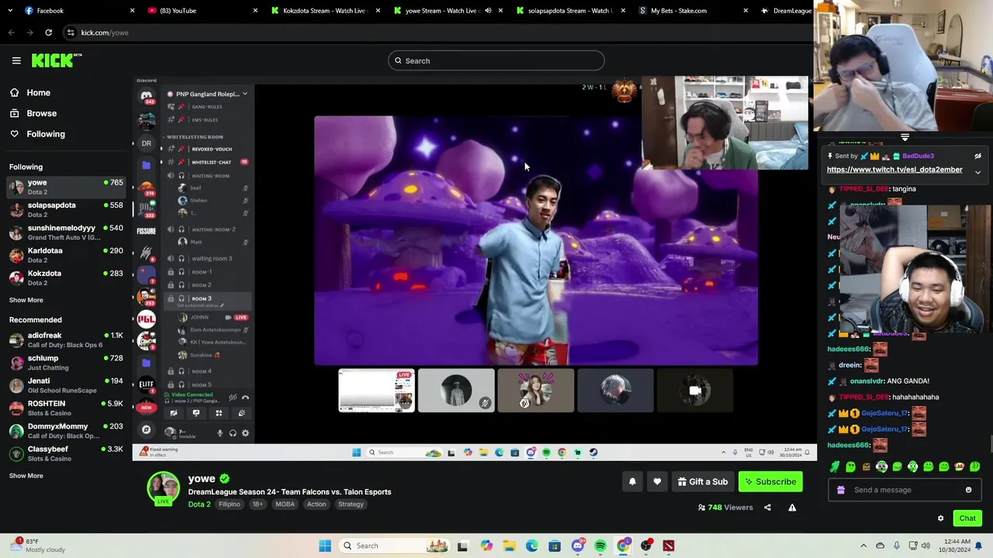Follow yowe with the heart button
The height and width of the screenshot is (558, 993).
pyautogui.click(x=657, y=482)
